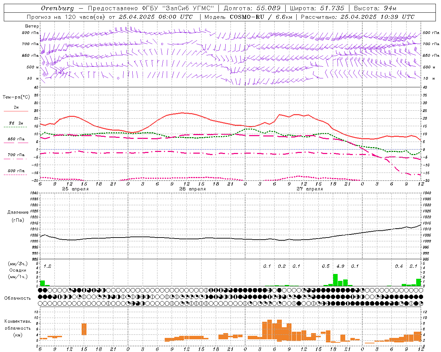
Task: Click the 0.2 precipitation amount value
Action: (x=282, y=266)
